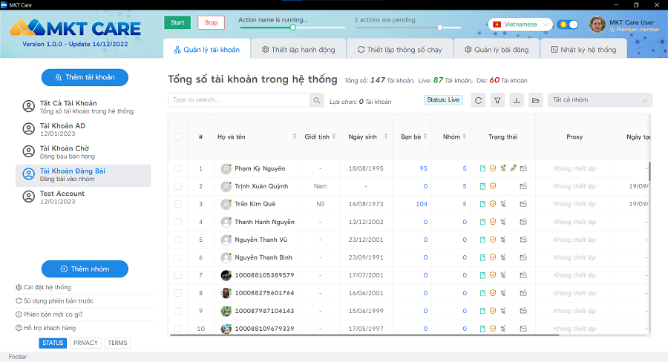This screenshot has height=362, width=668.
Task: Open Hỗ trợ khách hàng link
Action: (x=45, y=328)
